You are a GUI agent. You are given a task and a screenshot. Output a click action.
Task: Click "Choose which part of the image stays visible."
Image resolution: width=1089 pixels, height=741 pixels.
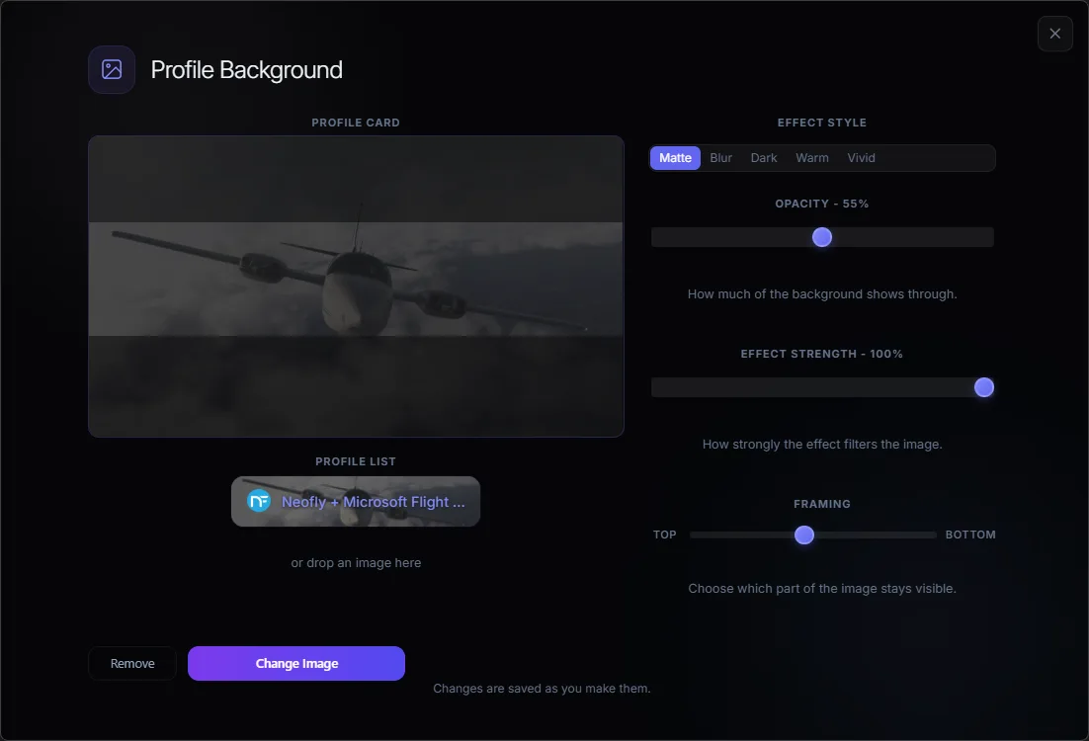[x=822, y=588]
